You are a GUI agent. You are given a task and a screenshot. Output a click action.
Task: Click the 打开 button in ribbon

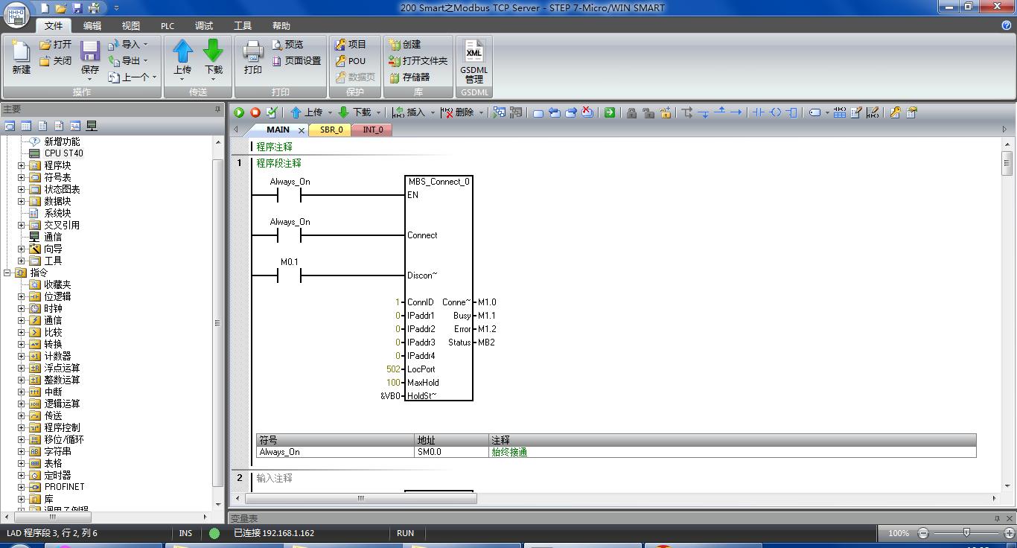pos(56,45)
